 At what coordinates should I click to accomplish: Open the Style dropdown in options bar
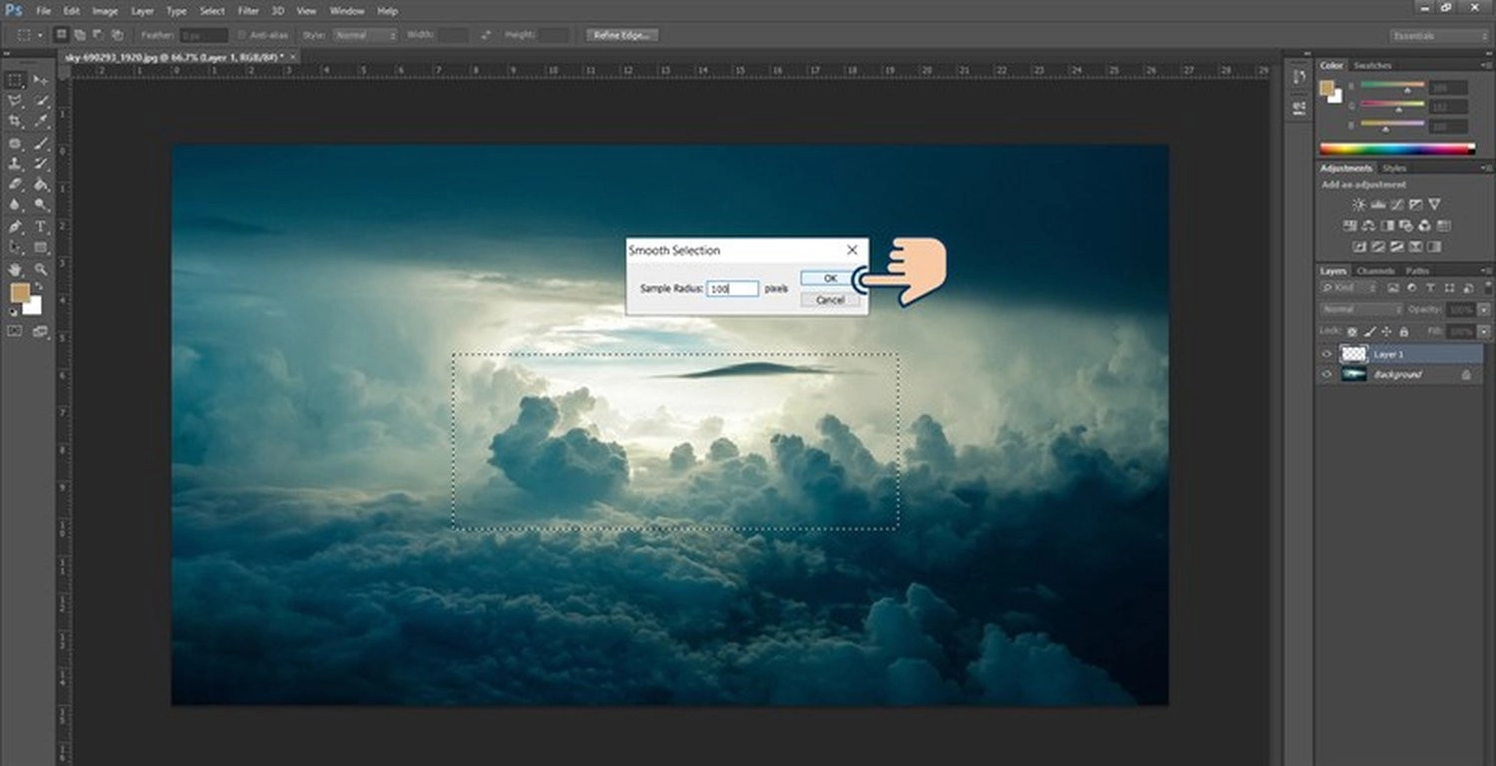tap(365, 35)
